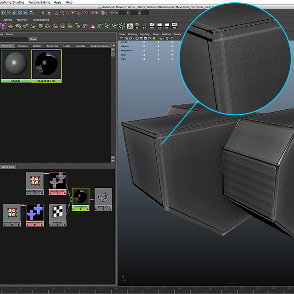Open the viewport Show menu
294x294 pixels.
click(x=156, y=34)
